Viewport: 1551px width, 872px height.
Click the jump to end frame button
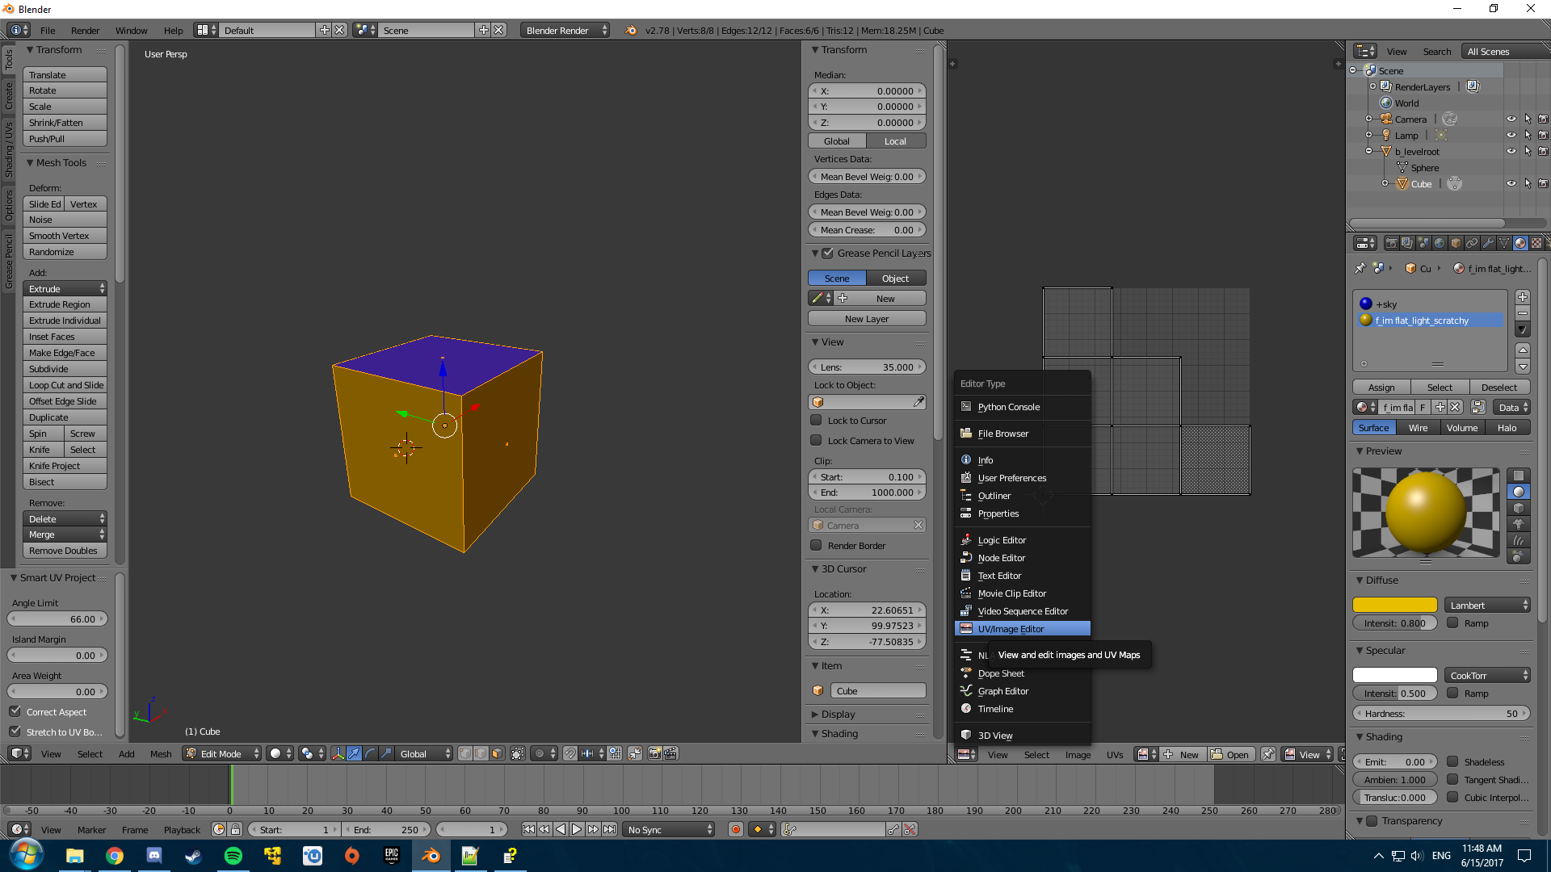pyautogui.click(x=610, y=829)
